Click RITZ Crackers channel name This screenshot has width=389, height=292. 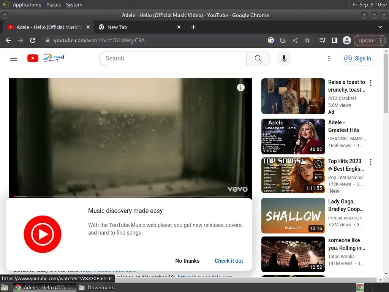(342, 98)
